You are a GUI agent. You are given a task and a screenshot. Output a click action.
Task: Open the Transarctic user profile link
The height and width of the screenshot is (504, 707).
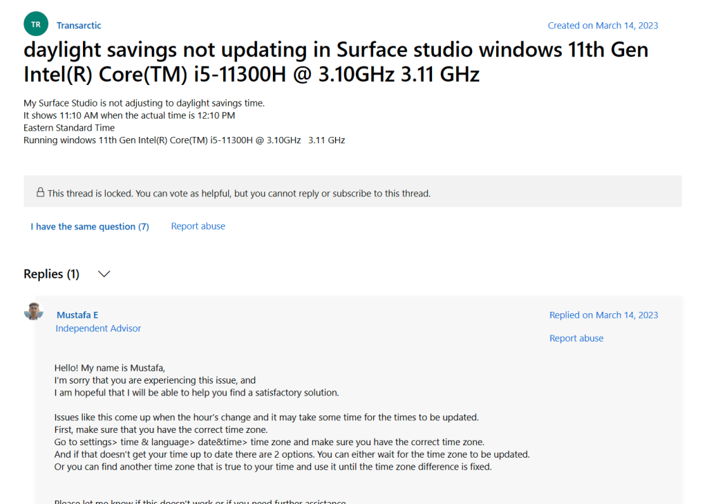[79, 26]
